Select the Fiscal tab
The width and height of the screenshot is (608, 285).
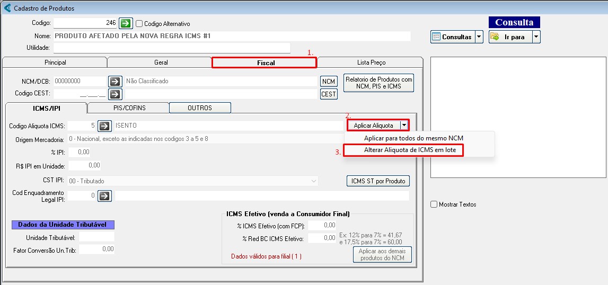pos(266,63)
